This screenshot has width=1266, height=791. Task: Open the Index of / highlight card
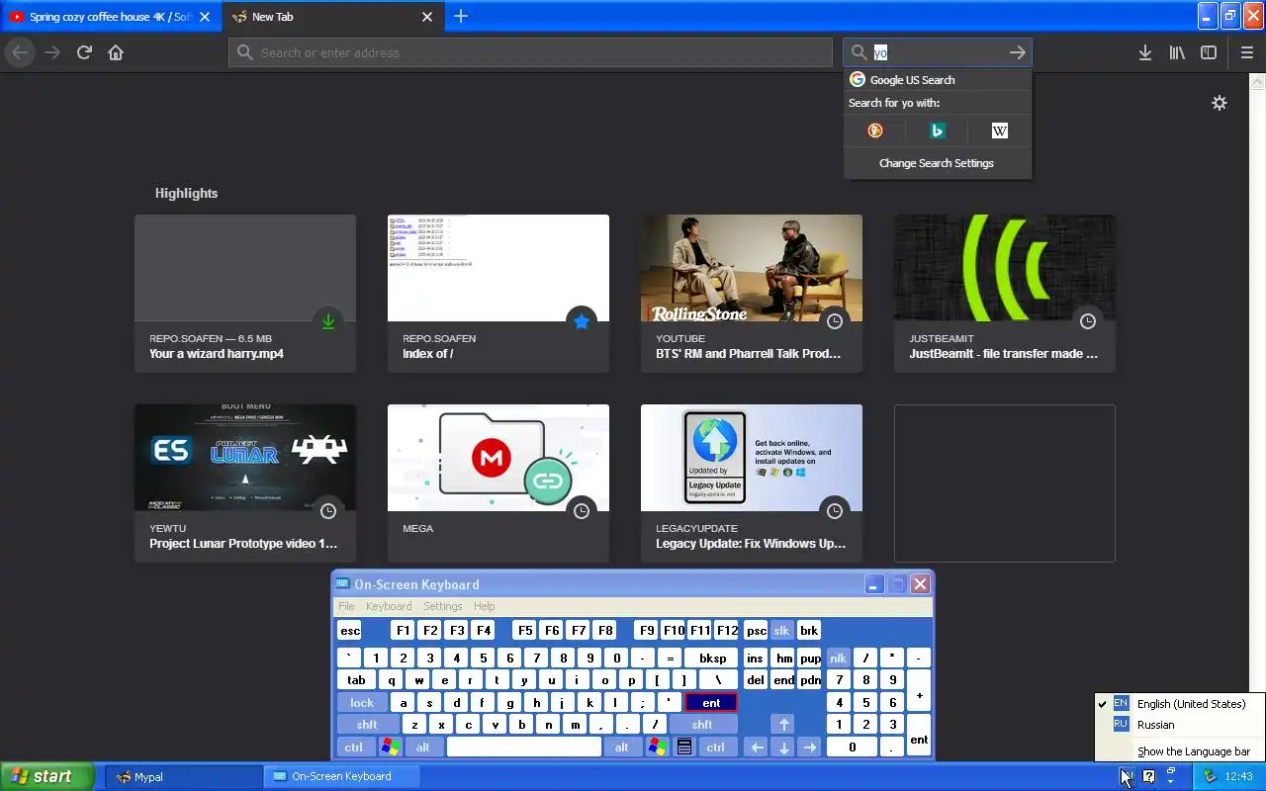[498, 294]
